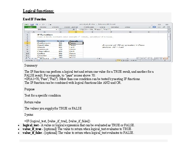Select column header F

pyautogui.click(x=111, y=32)
